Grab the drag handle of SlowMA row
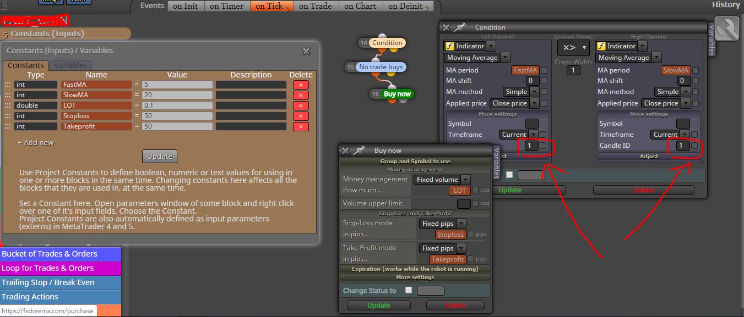Image resolution: width=744 pixels, height=317 pixels. coord(8,95)
